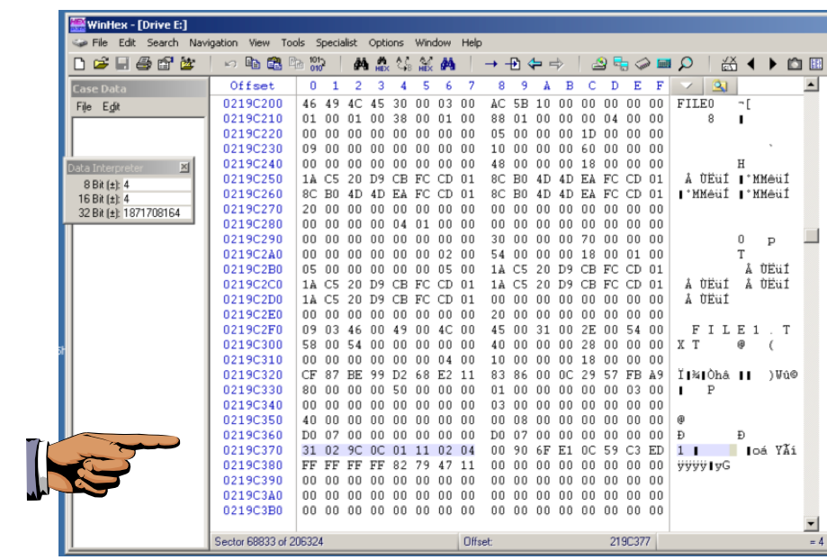Open the Specialist menu
The image size is (827, 560).
tap(337, 42)
